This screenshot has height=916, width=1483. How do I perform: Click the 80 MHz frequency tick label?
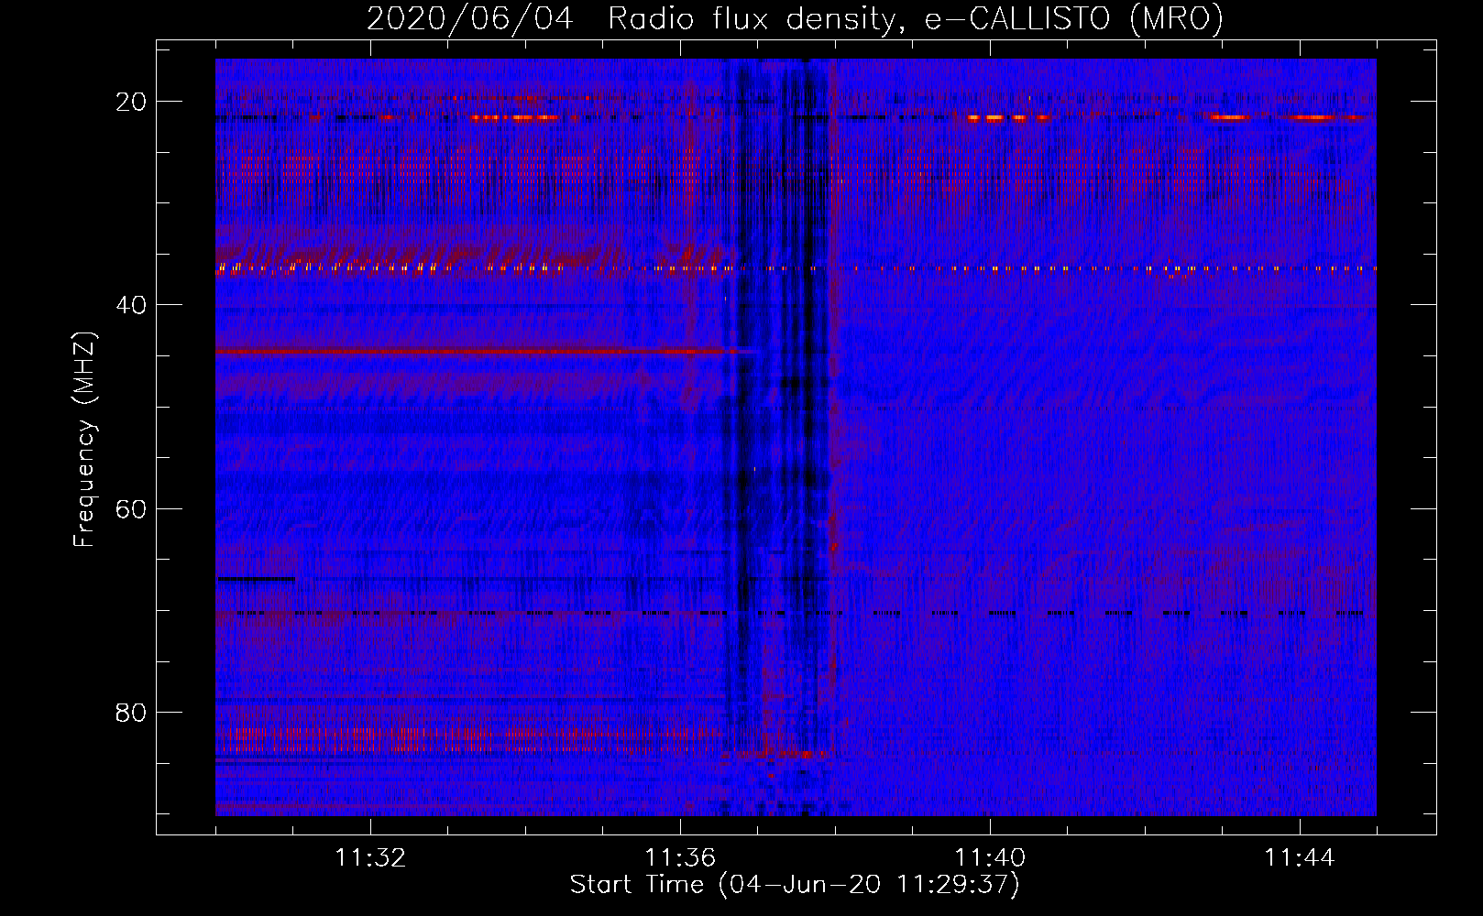(x=131, y=712)
